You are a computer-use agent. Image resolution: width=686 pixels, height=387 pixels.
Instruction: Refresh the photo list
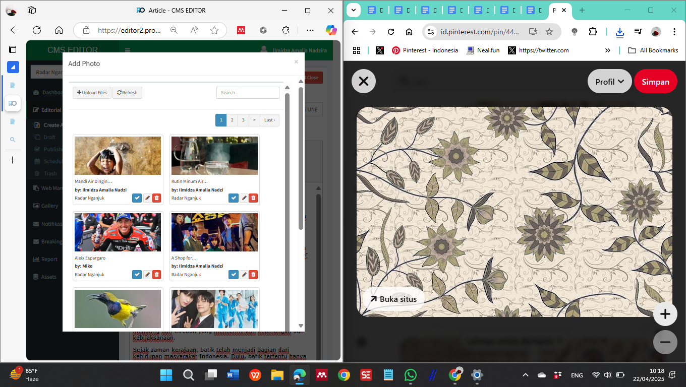click(127, 93)
